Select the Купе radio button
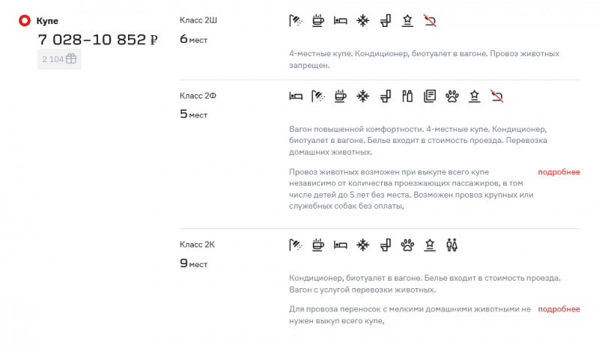 [24, 21]
